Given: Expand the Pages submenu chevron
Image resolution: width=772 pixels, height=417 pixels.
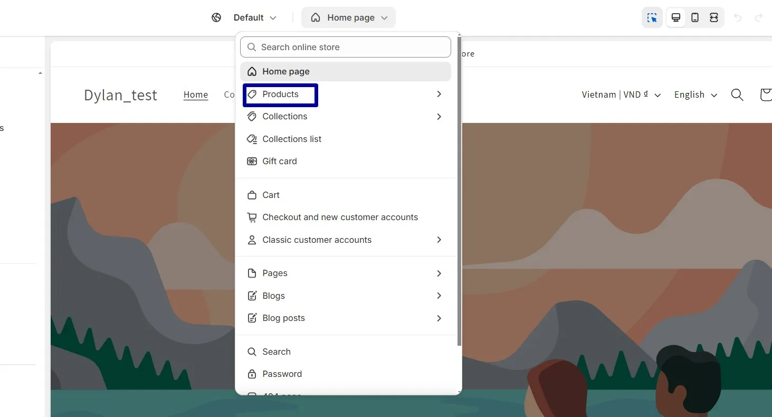Looking at the screenshot, I should tap(439, 273).
